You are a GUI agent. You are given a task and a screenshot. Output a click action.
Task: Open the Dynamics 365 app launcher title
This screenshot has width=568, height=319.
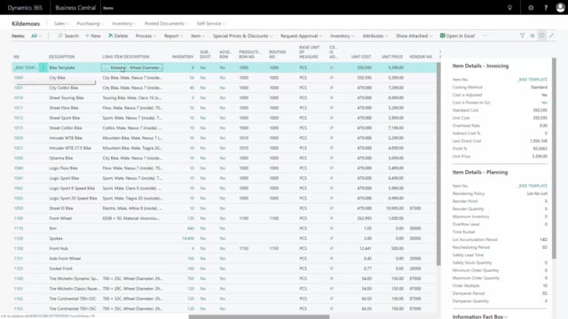coord(25,8)
